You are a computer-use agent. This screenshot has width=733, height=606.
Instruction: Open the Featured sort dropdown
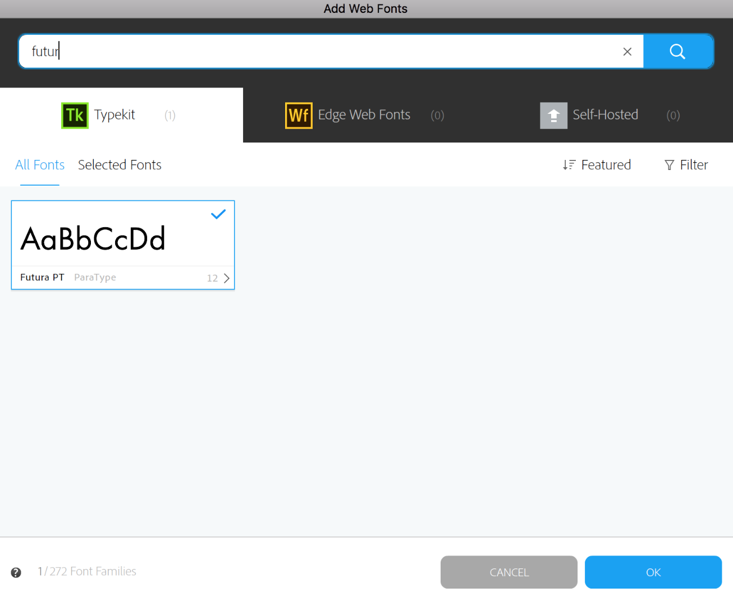coord(597,165)
